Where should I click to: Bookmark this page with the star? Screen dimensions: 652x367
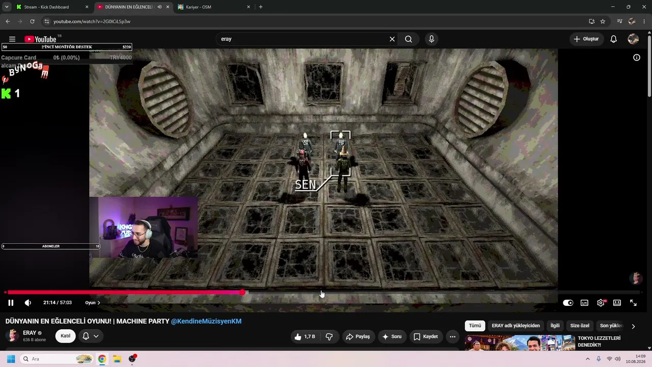pyautogui.click(x=603, y=21)
